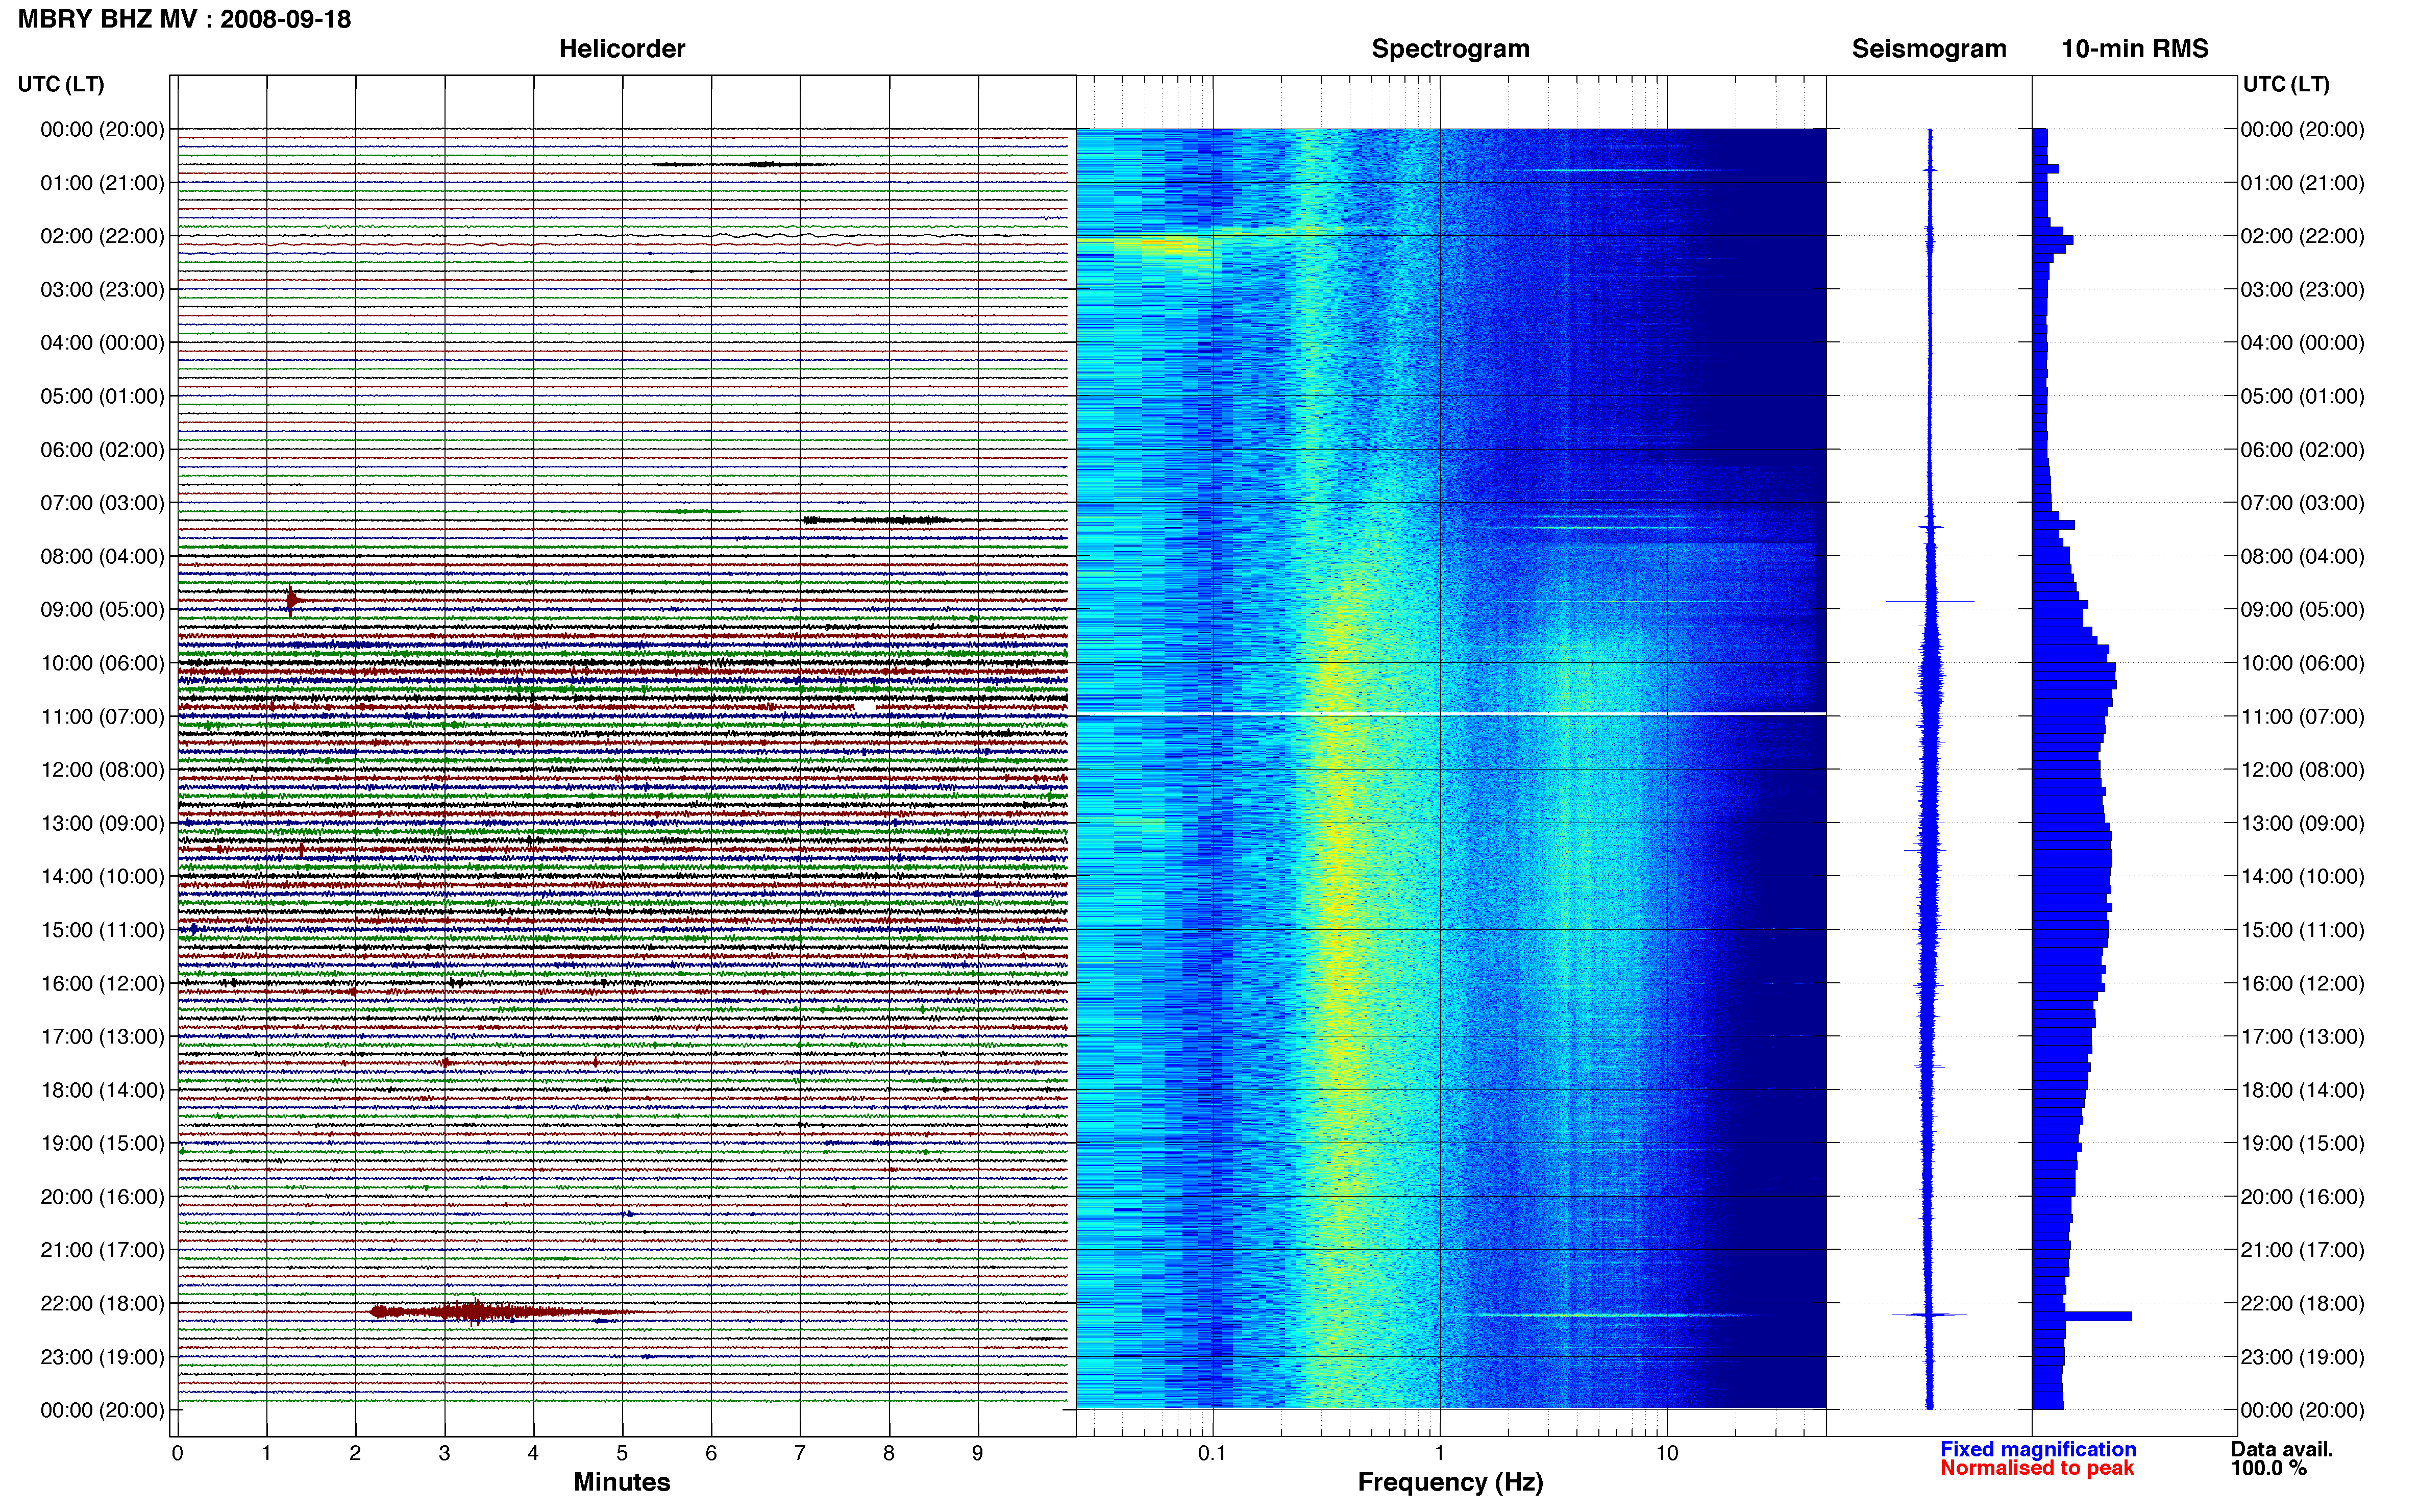
Task: Click the blue 'Fixed magnification' legend text
Action: (2038, 1449)
